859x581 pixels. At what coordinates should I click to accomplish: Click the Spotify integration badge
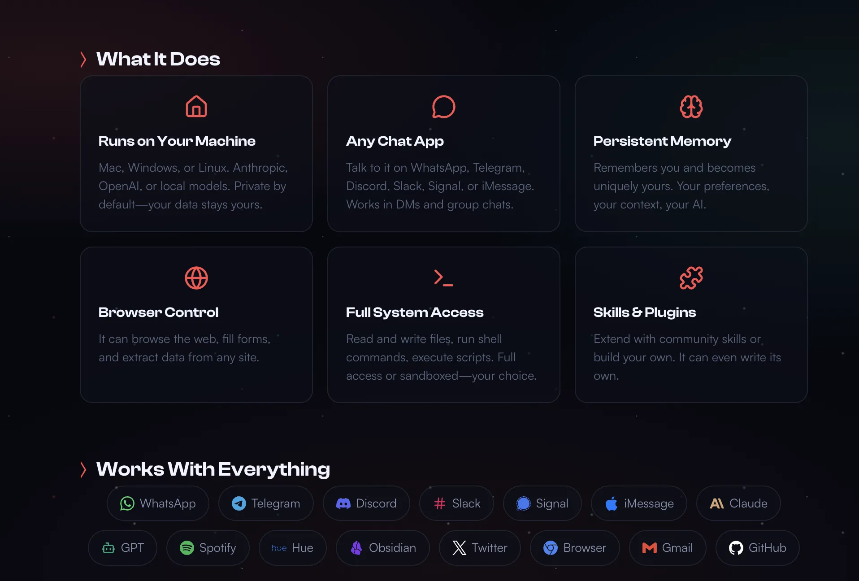click(208, 548)
